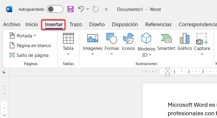Switch to the Inicio tab
This screenshot has height=118, width=217.
[x=32, y=24]
